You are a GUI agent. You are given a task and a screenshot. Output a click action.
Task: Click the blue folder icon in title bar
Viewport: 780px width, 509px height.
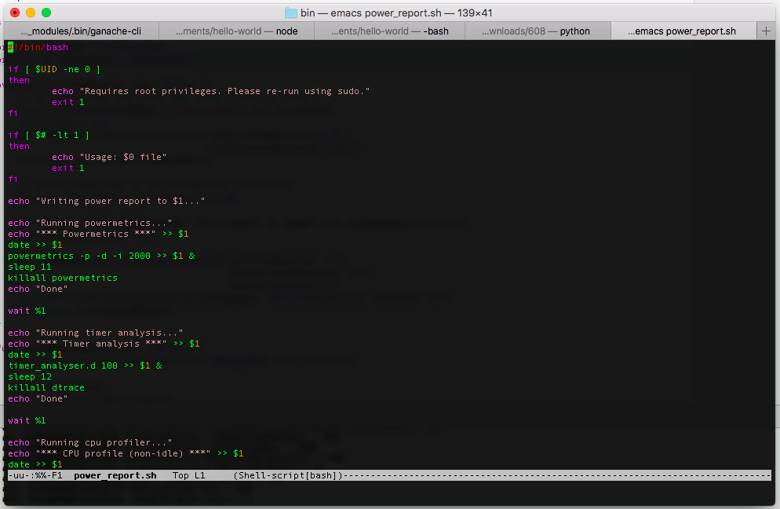point(290,13)
